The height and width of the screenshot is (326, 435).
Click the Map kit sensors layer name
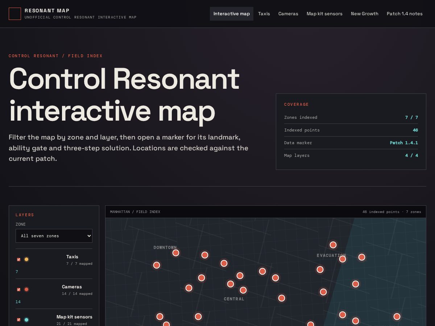(x=74, y=317)
